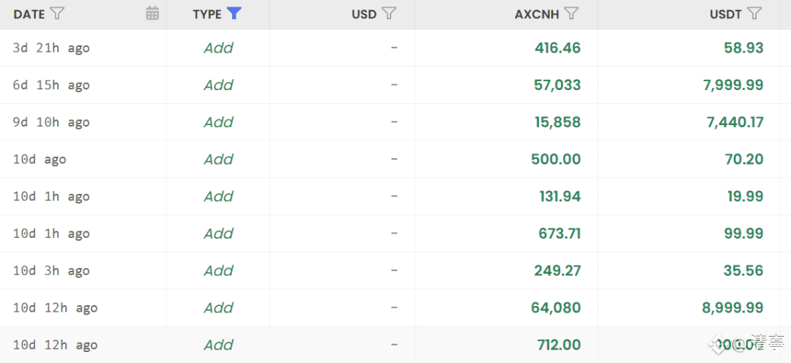
Task: Sort by the TYPE column header
Action: click(x=207, y=14)
